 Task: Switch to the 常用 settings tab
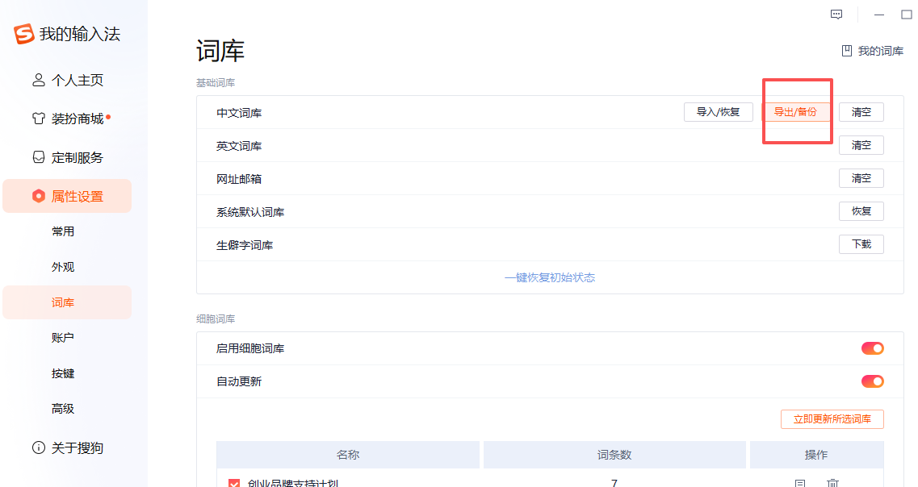click(63, 231)
